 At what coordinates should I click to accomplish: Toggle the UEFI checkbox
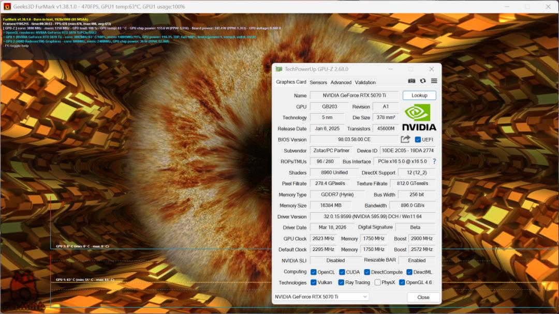pyautogui.click(x=418, y=139)
